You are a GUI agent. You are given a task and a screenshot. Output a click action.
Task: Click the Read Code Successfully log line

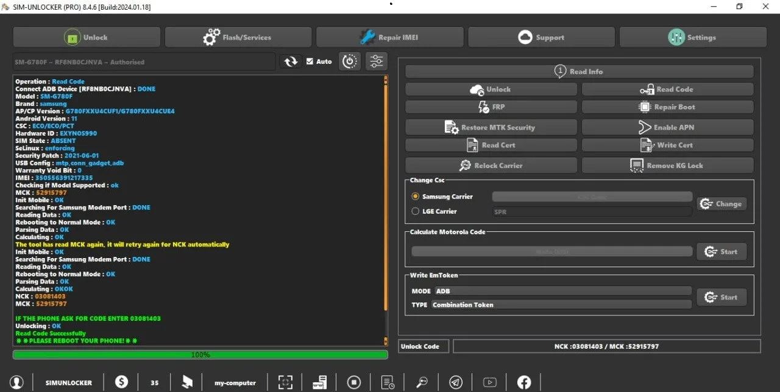(51, 334)
